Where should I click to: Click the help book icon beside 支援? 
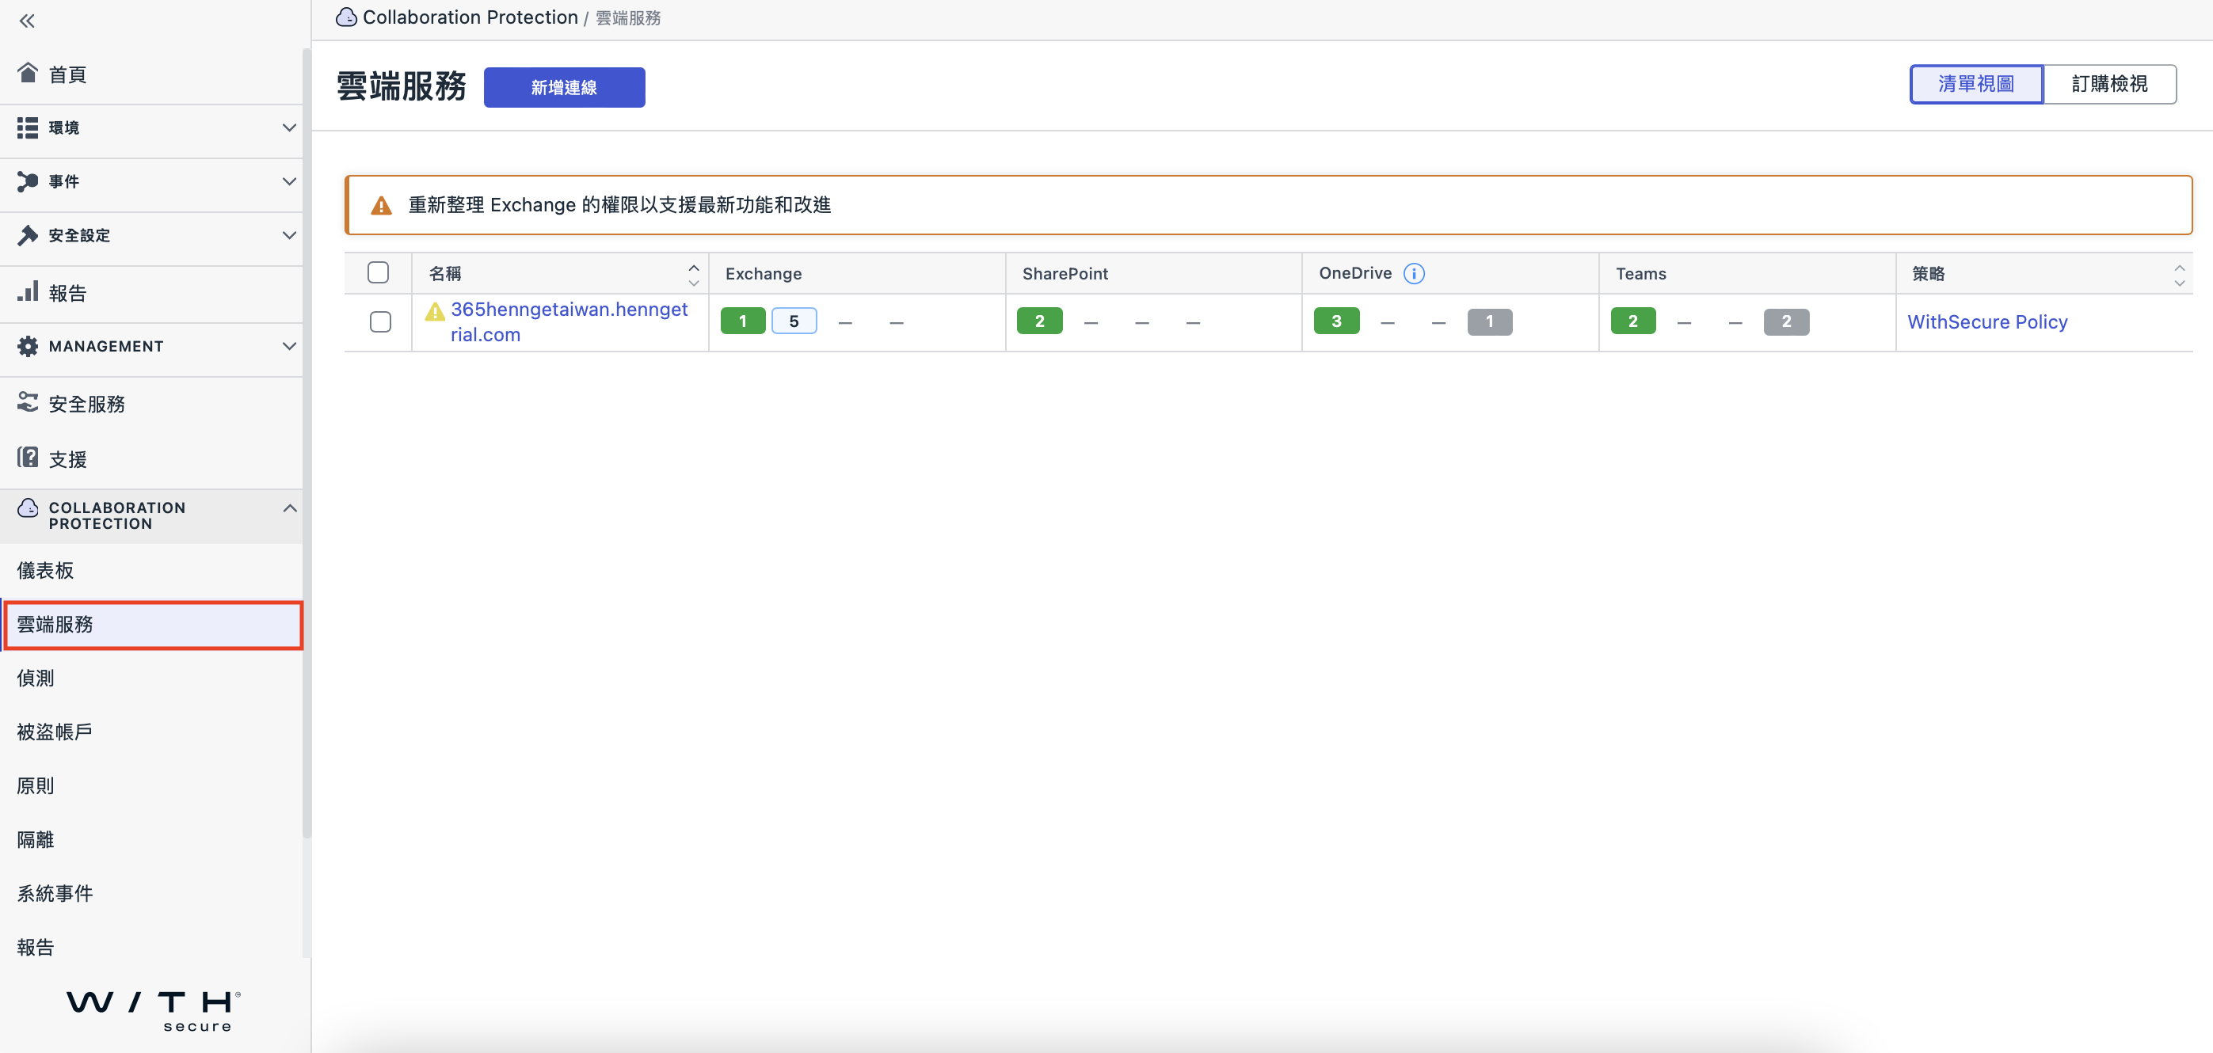[x=28, y=457]
